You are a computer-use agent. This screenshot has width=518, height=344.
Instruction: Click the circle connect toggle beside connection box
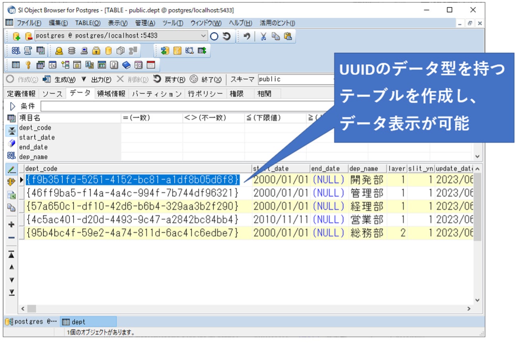click(214, 37)
